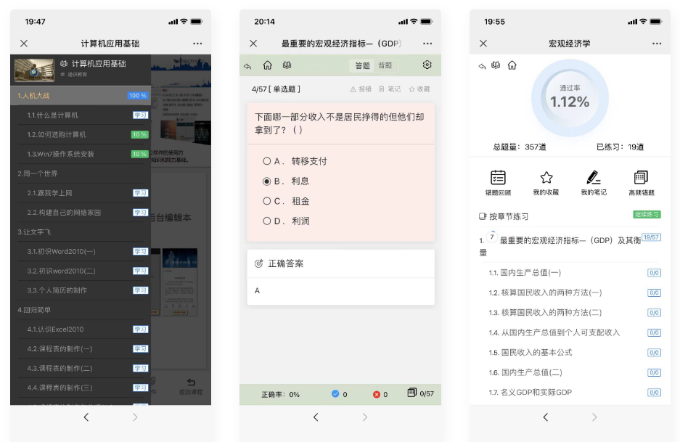This screenshot has height=442, width=680.
Task: Click course thumbnail for 计算机应用基础
Action: tap(34, 70)
